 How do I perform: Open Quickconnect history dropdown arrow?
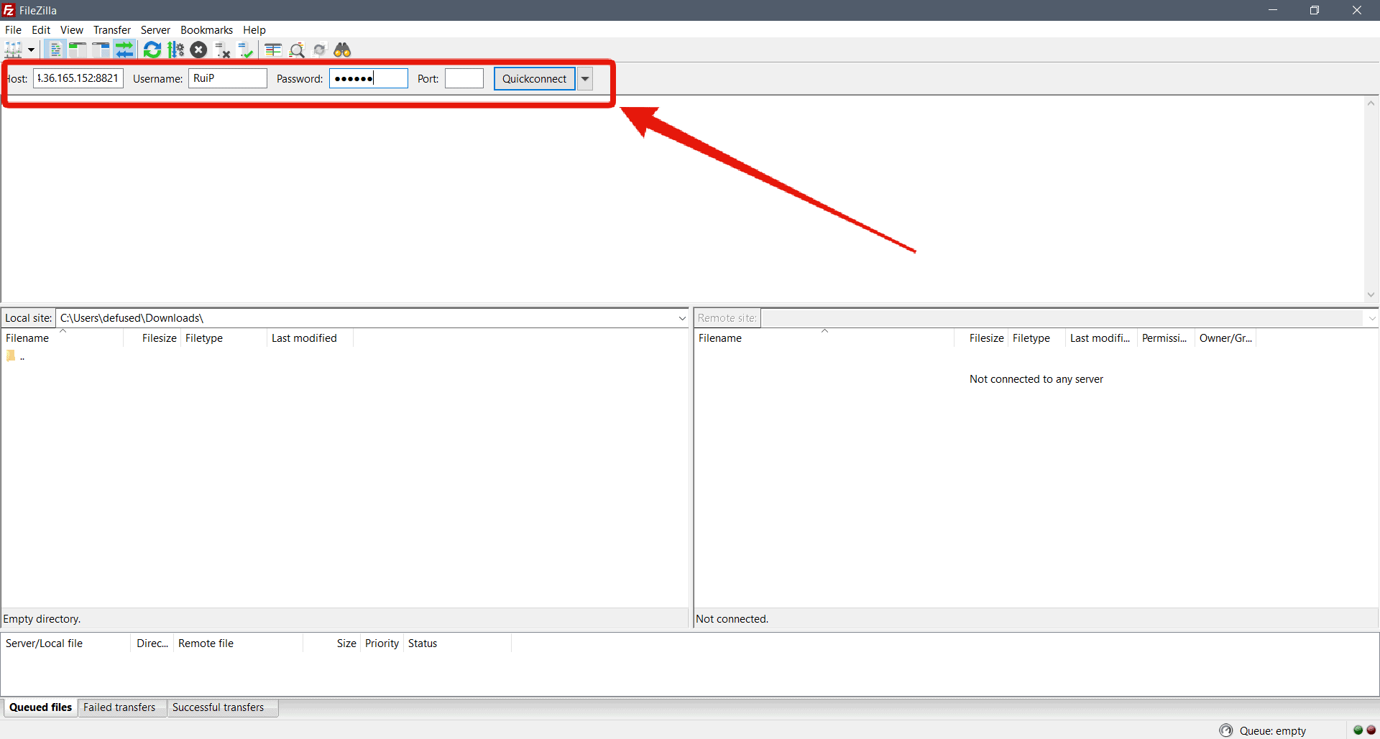(586, 78)
